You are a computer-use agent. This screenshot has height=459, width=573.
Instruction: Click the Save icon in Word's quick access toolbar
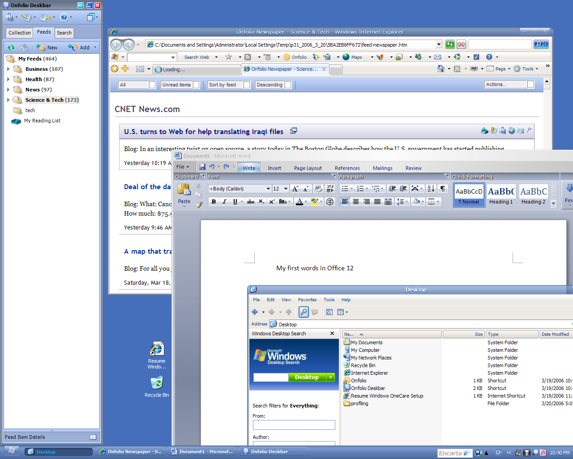point(202,167)
